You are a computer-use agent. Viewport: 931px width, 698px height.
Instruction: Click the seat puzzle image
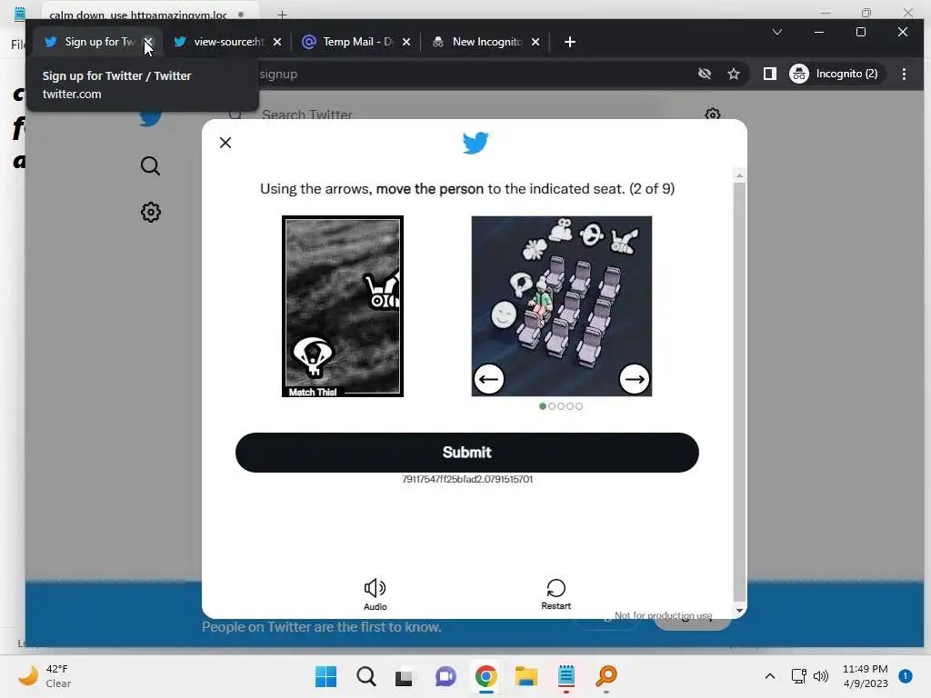point(562,306)
